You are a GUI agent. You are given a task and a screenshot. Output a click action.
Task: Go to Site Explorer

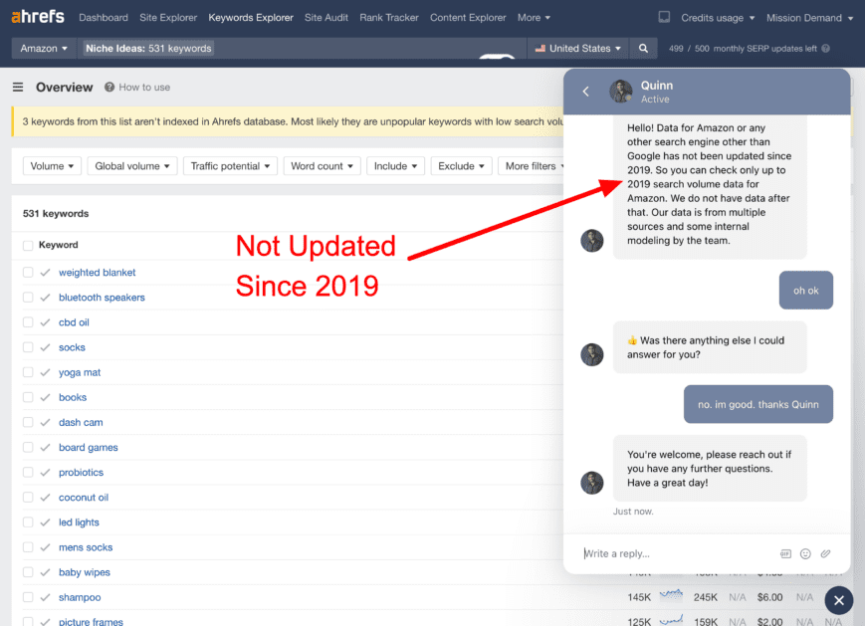pos(168,18)
